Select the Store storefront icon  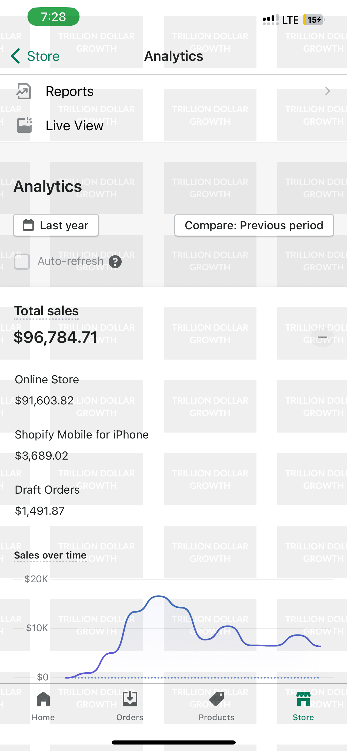pyautogui.click(x=303, y=699)
